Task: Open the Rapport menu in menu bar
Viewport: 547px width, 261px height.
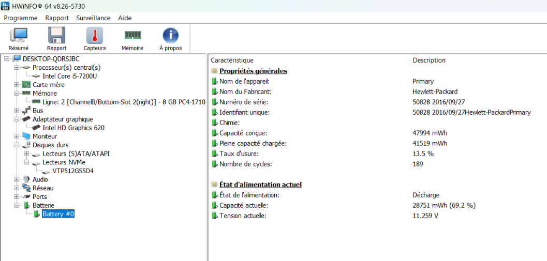Action: [57, 18]
